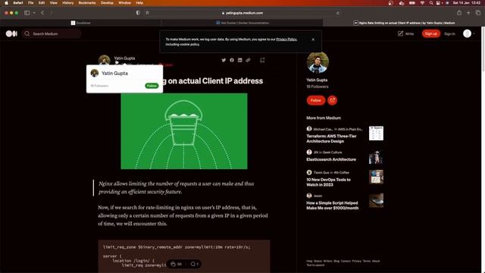Click the Search Medium field
Screen dimensions: 485x273
tap(52, 33)
